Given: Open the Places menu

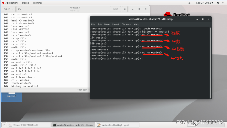Looking at the screenshot, I should 25,3.
